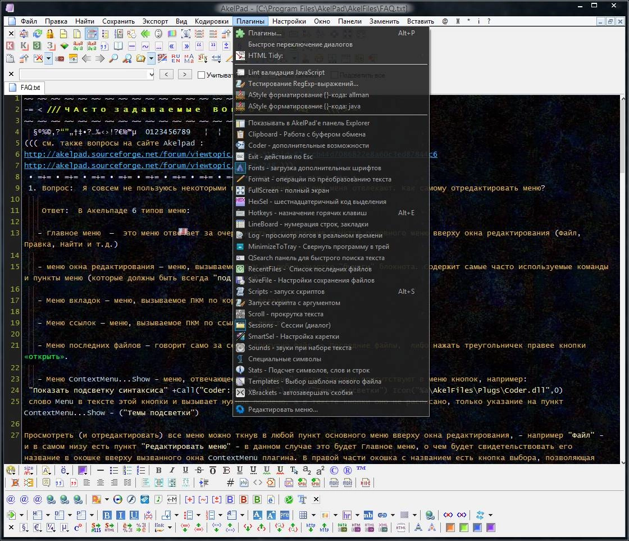Click the green circular refresh arrows icon
629x541 pixels.
click(37, 34)
